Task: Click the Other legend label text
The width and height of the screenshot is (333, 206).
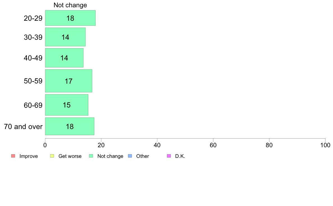Action: (x=142, y=156)
